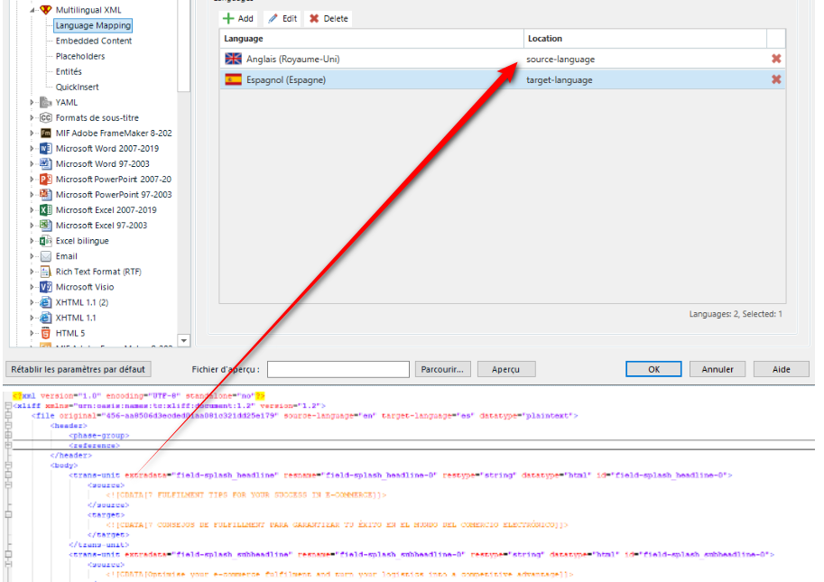Image resolution: width=824 pixels, height=582 pixels.
Task: Select Email file type
Action: click(x=66, y=255)
